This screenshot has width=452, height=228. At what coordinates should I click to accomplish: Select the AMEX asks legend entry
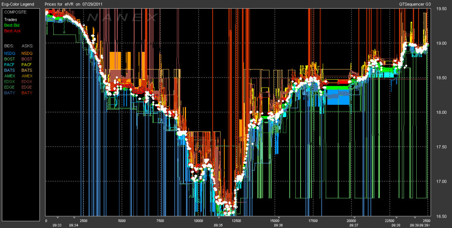pyautogui.click(x=27, y=76)
